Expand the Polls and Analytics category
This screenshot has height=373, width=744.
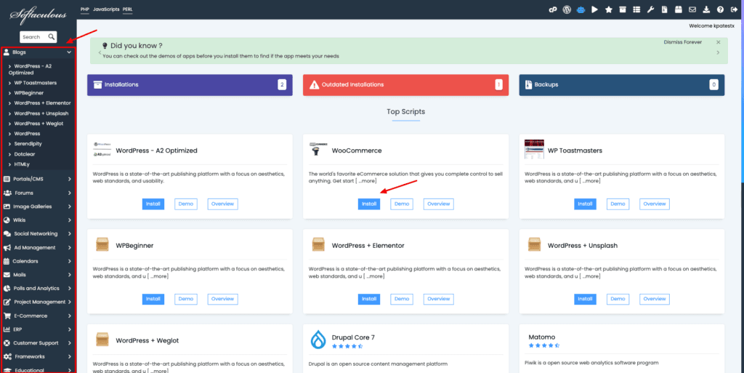(x=38, y=288)
